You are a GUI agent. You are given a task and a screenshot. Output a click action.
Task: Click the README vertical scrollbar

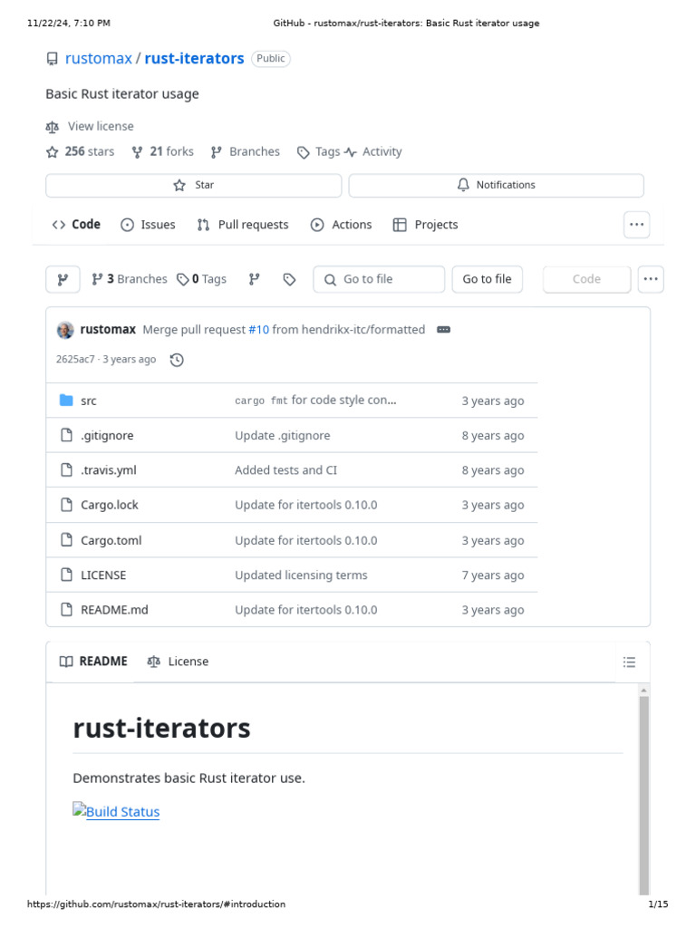pyautogui.click(x=644, y=788)
